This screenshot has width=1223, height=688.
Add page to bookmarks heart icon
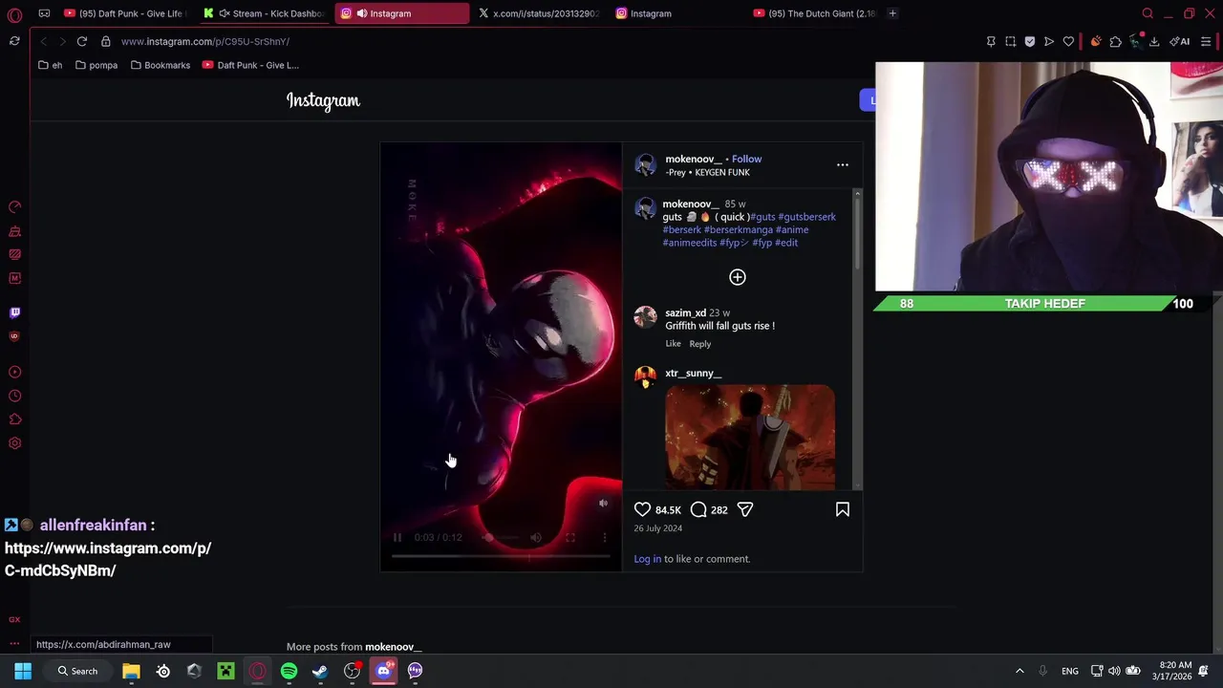point(1068,41)
